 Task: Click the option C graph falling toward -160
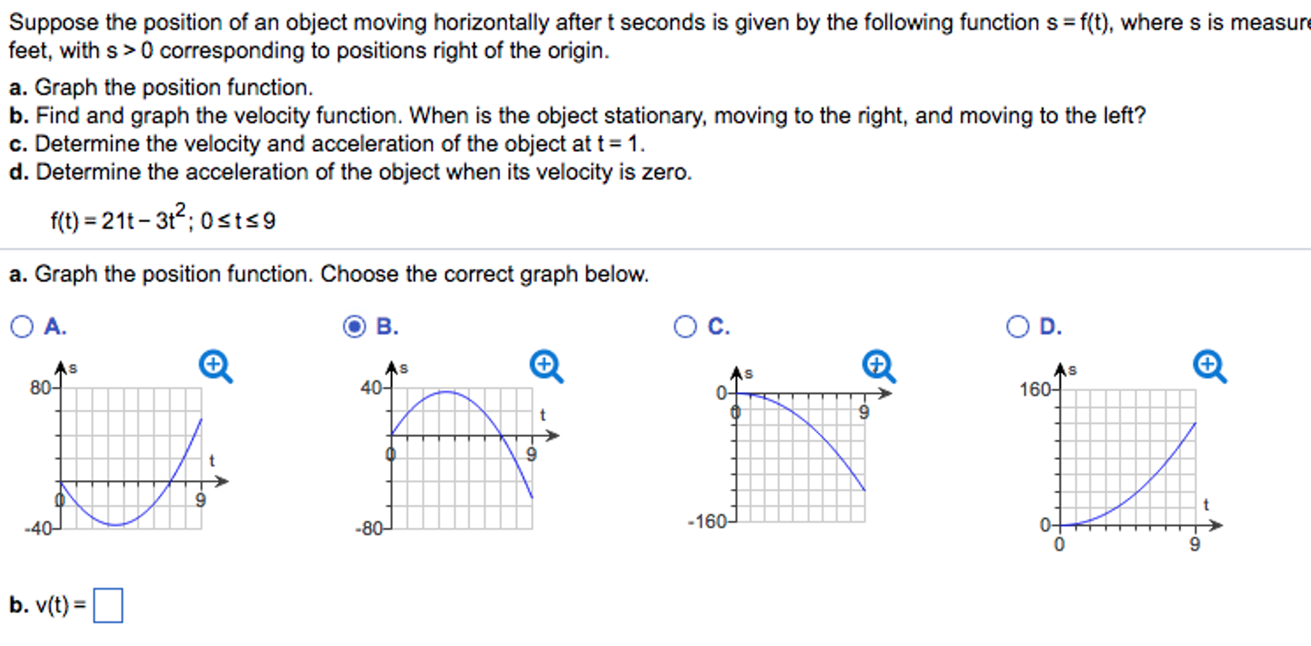coord(800,456)
